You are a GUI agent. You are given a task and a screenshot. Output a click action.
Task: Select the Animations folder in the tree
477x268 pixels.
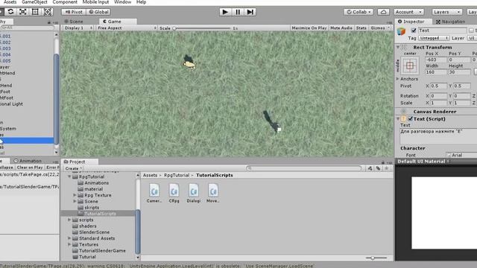96,183
